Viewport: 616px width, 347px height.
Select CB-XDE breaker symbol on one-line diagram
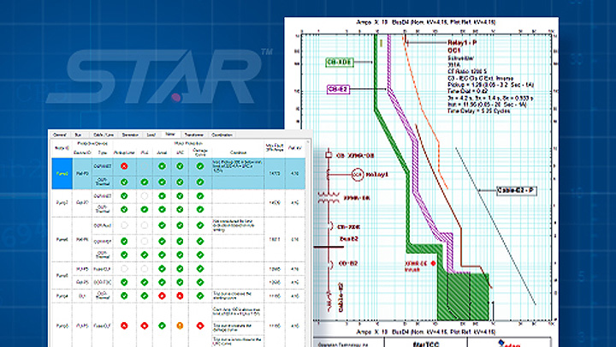click(x=330, y=226)
